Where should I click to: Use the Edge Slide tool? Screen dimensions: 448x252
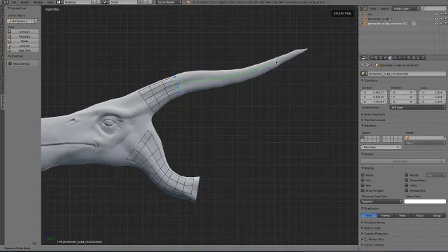coord(23,50)
